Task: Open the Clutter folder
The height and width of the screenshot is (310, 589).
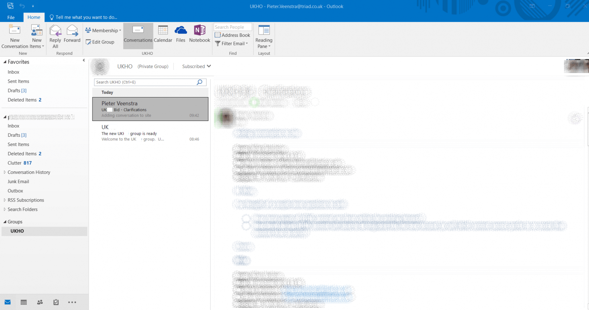Action: tap(20, 163)
